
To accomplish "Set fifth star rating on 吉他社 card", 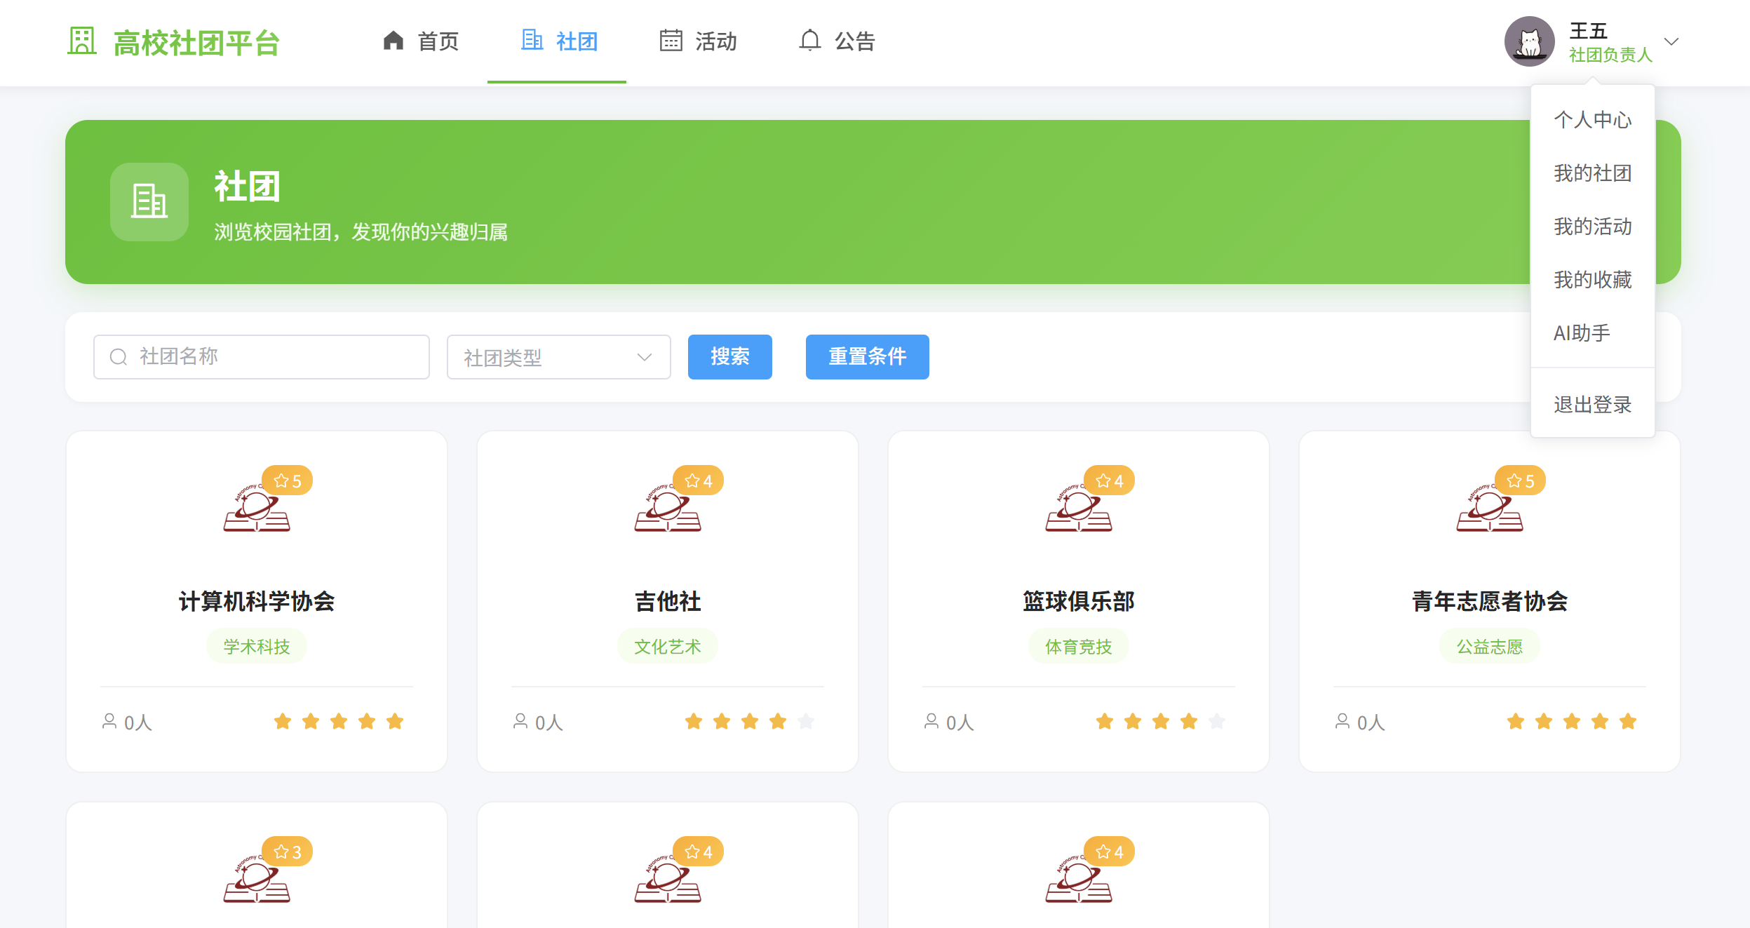I will [806, 721].
